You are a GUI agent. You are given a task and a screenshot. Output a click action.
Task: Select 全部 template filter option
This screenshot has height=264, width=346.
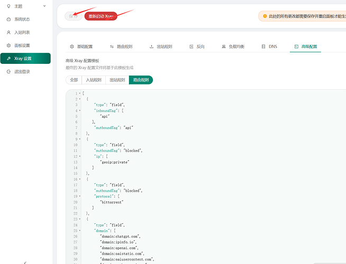point(74,80)
